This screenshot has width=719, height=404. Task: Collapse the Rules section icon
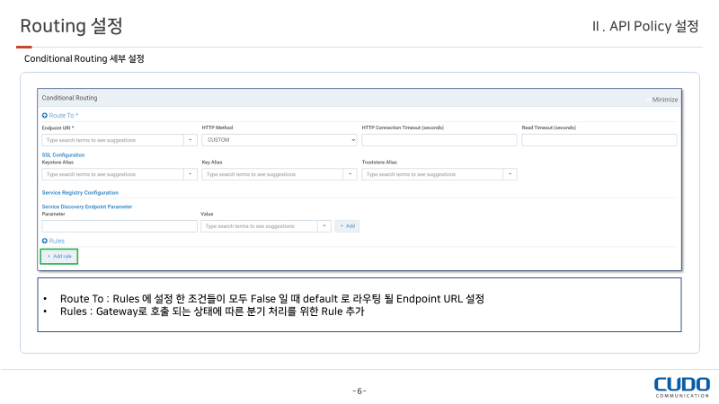pos(45,242)
